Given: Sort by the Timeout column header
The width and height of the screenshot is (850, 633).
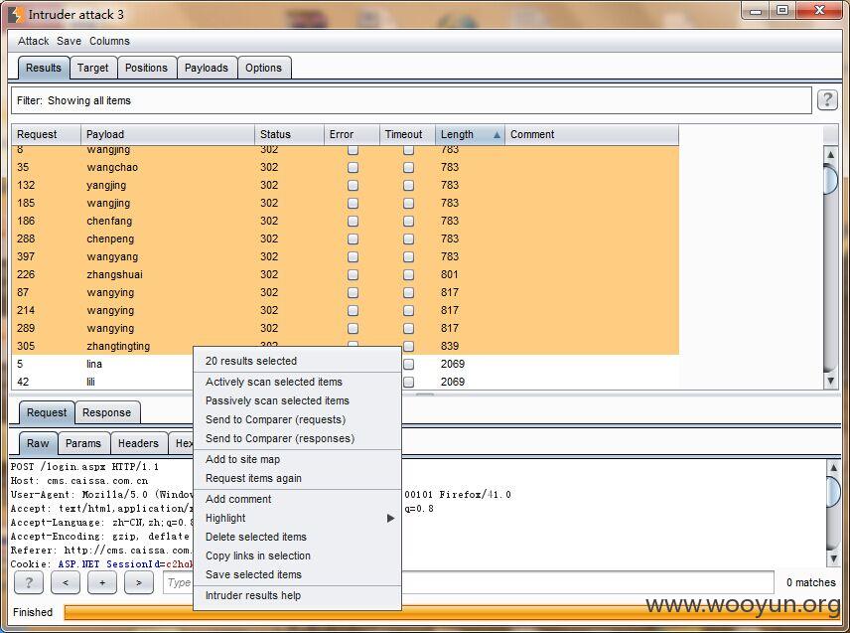Looking at the screenshot, I should (x=408, y=134).
